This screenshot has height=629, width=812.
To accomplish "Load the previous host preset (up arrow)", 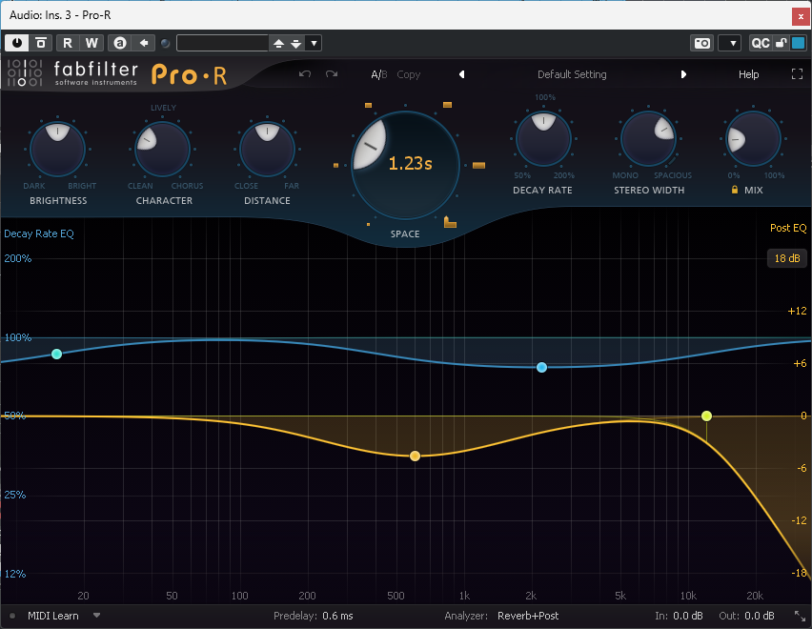I will (278, 43).
